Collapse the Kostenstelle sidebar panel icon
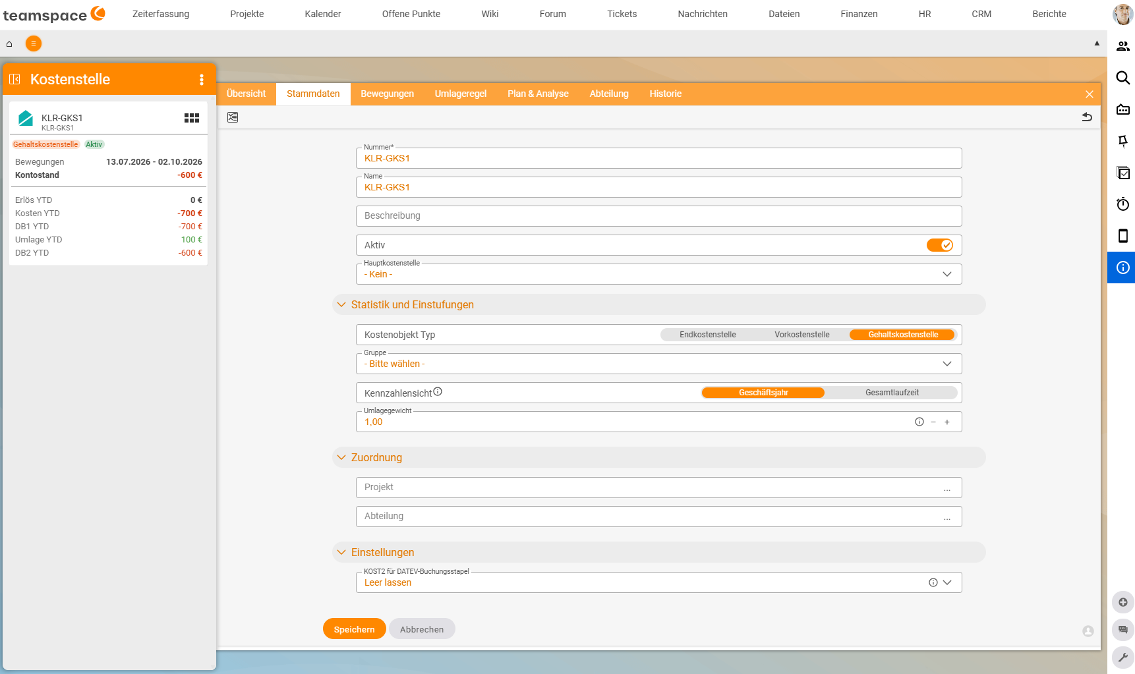 pos(15,79)
